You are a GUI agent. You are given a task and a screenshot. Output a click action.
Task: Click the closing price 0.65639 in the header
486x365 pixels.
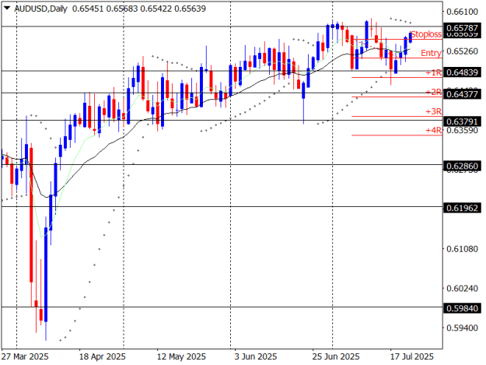pyautogui.click(x=190, y=9)
